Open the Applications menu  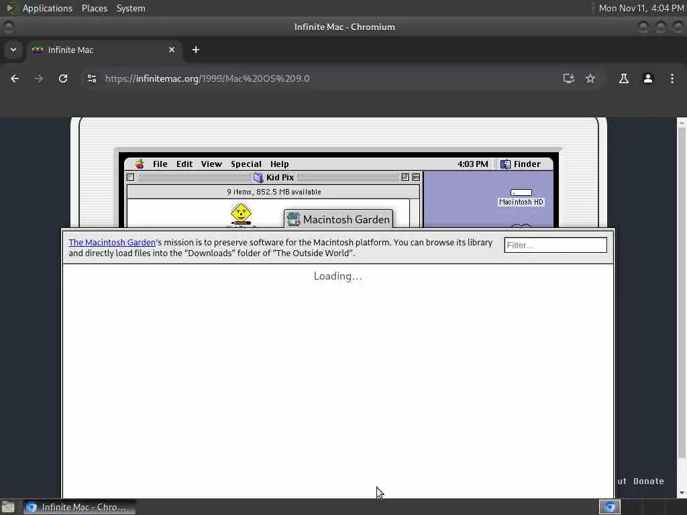point(48,8)
